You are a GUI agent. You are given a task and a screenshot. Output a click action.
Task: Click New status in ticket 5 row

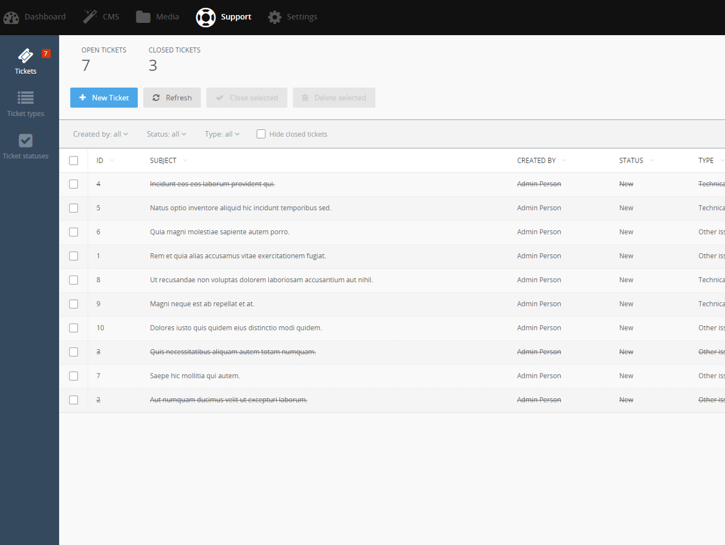[627, 208]
